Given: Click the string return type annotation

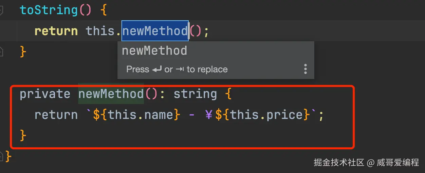Looking at the screenshot, I should point(195,94).
